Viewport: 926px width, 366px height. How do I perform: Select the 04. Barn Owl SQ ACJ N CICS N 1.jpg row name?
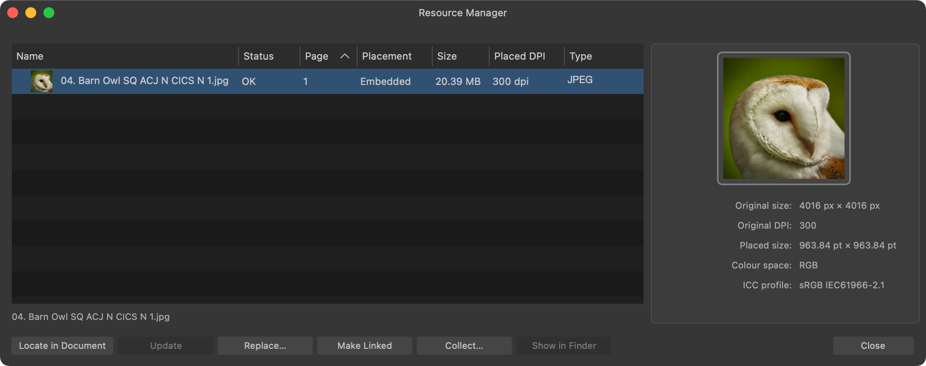[144, 81]
